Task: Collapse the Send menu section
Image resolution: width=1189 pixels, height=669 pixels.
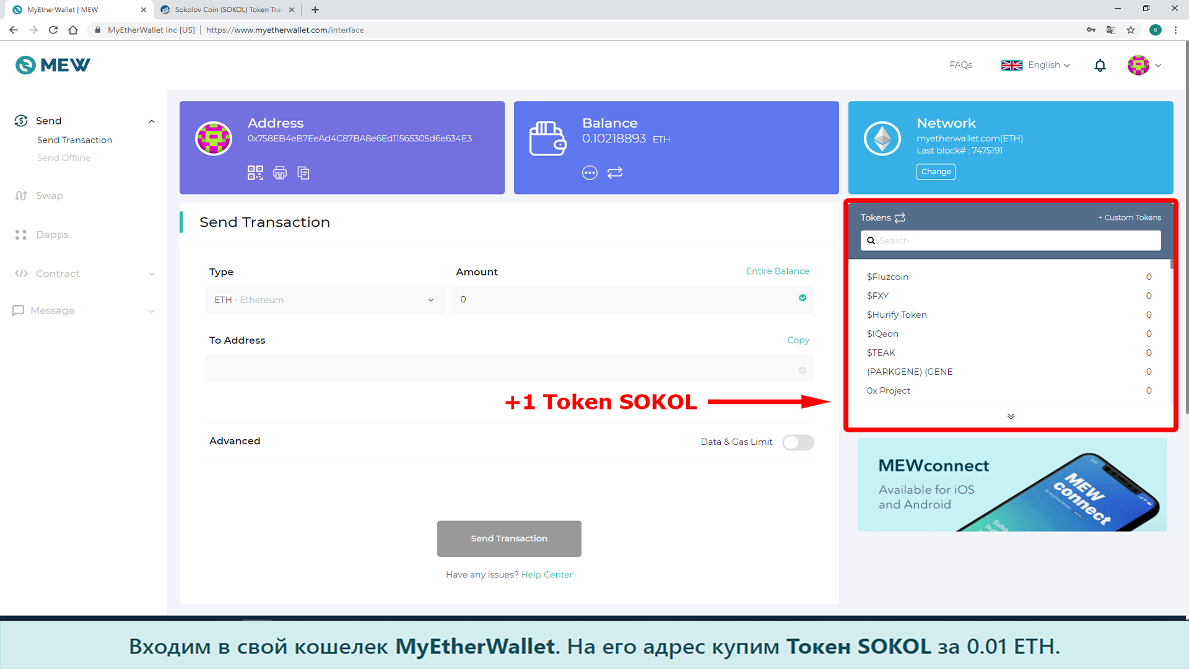Action: (x=152, y=121)
